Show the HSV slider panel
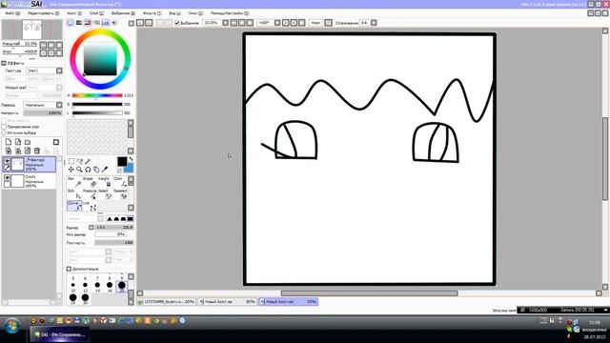Viewport: 610px width, 343px height. tap(88, 23)
